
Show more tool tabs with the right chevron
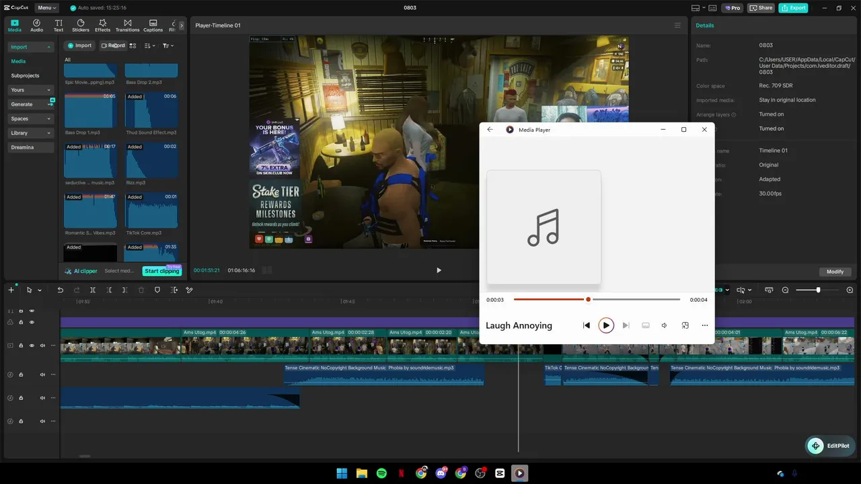[181, 26]
